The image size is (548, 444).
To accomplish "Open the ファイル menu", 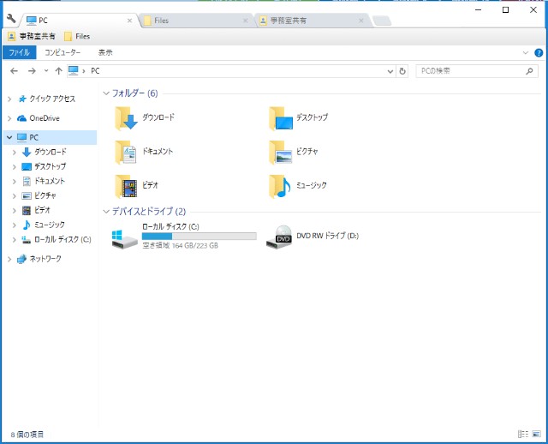I will [19, 52].
